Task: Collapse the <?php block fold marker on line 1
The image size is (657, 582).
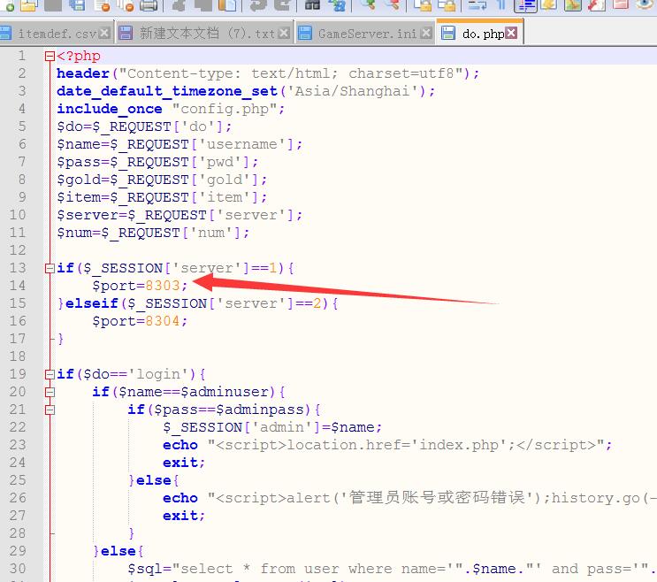Action: point(50,56)
